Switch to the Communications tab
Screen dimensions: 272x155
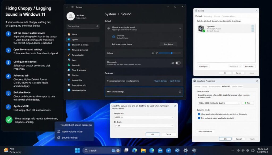228,16
